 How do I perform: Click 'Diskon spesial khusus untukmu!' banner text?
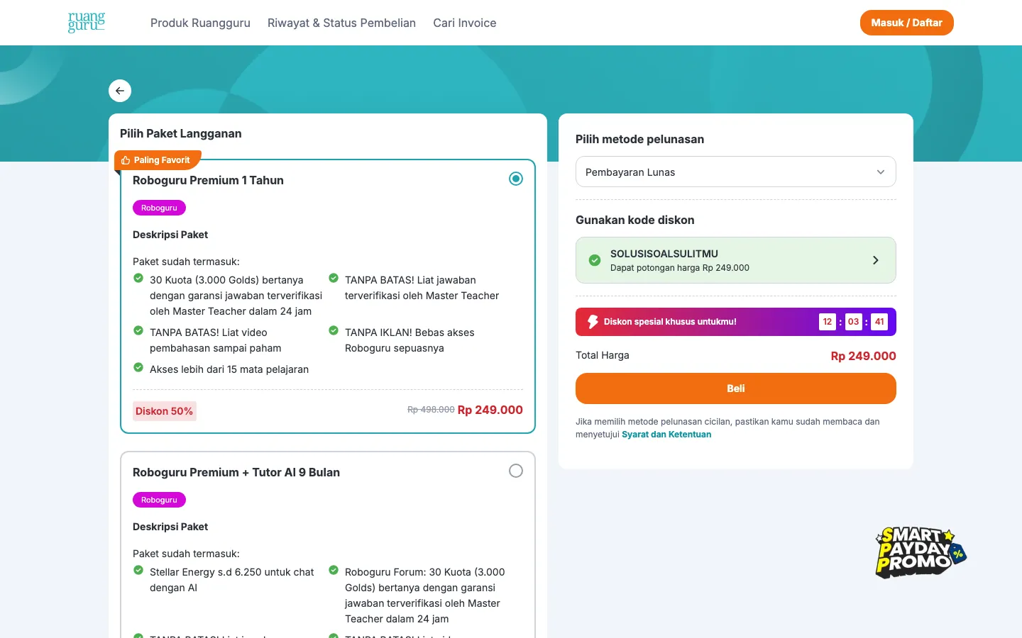pos(670,322)
